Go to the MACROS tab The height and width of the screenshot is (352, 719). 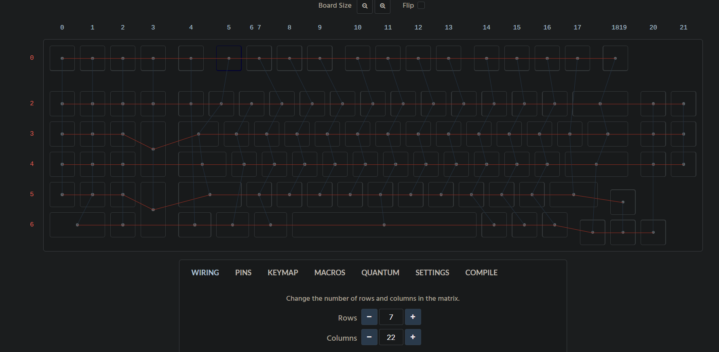coord(330,273)
